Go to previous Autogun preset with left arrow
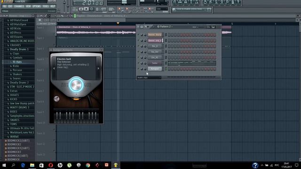This screenshot has height=169, width=301. pos(54,69)
